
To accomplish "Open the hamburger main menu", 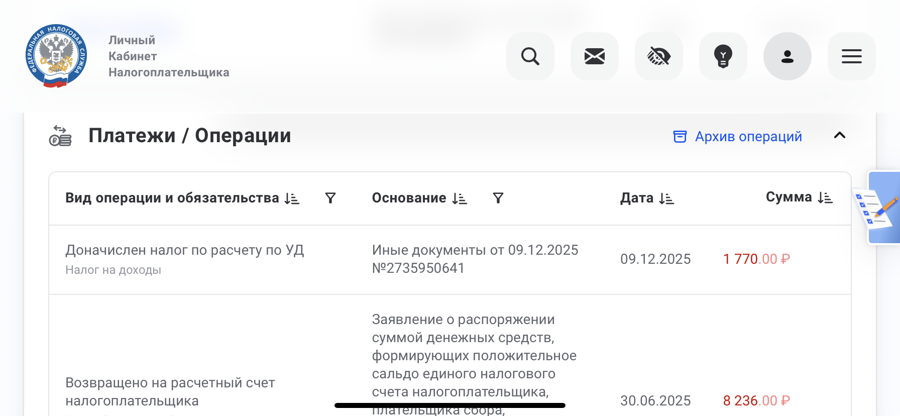I will point(851,56).
